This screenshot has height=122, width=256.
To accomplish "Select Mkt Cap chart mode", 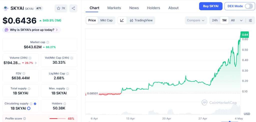I will pos(106,20).
